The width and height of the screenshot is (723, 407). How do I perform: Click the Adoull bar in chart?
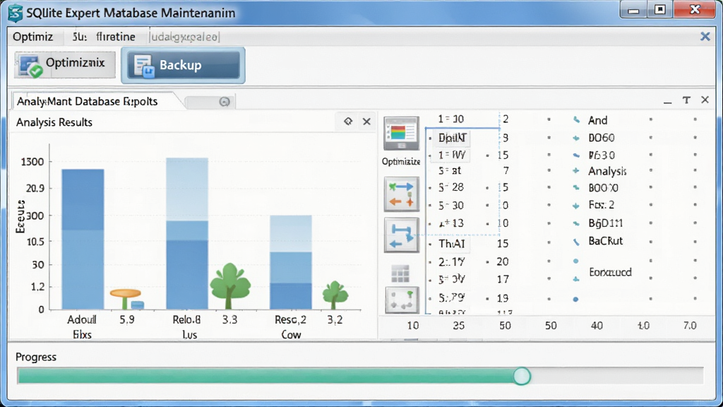point(83,239)
